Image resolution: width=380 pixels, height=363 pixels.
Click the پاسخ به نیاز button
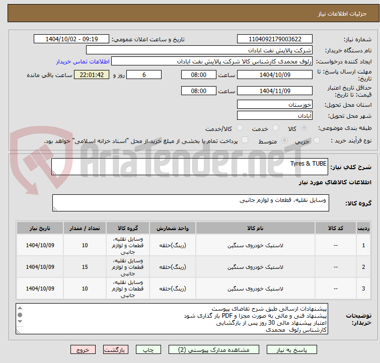coord(291,350)
